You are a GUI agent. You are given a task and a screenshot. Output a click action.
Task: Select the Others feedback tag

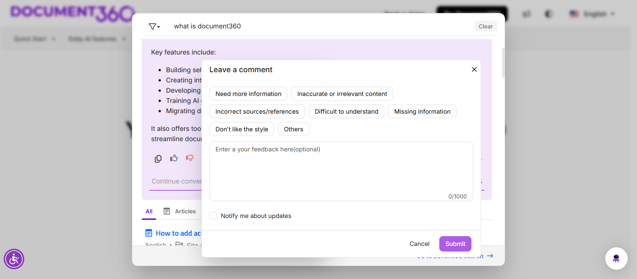pos(293,129)
